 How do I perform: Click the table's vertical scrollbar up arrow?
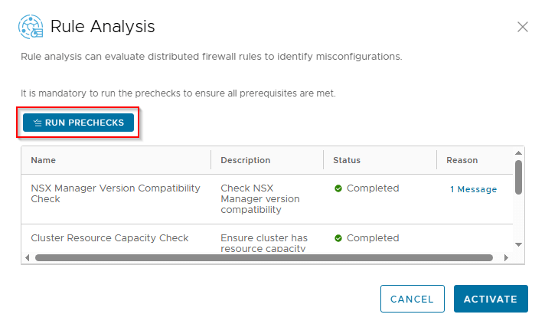pyautogui.click(x=518, y=152)
